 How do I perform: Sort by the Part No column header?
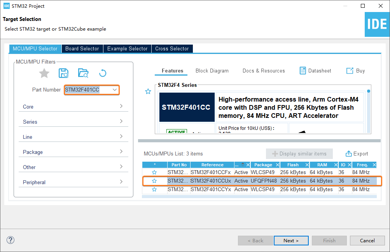179,165
